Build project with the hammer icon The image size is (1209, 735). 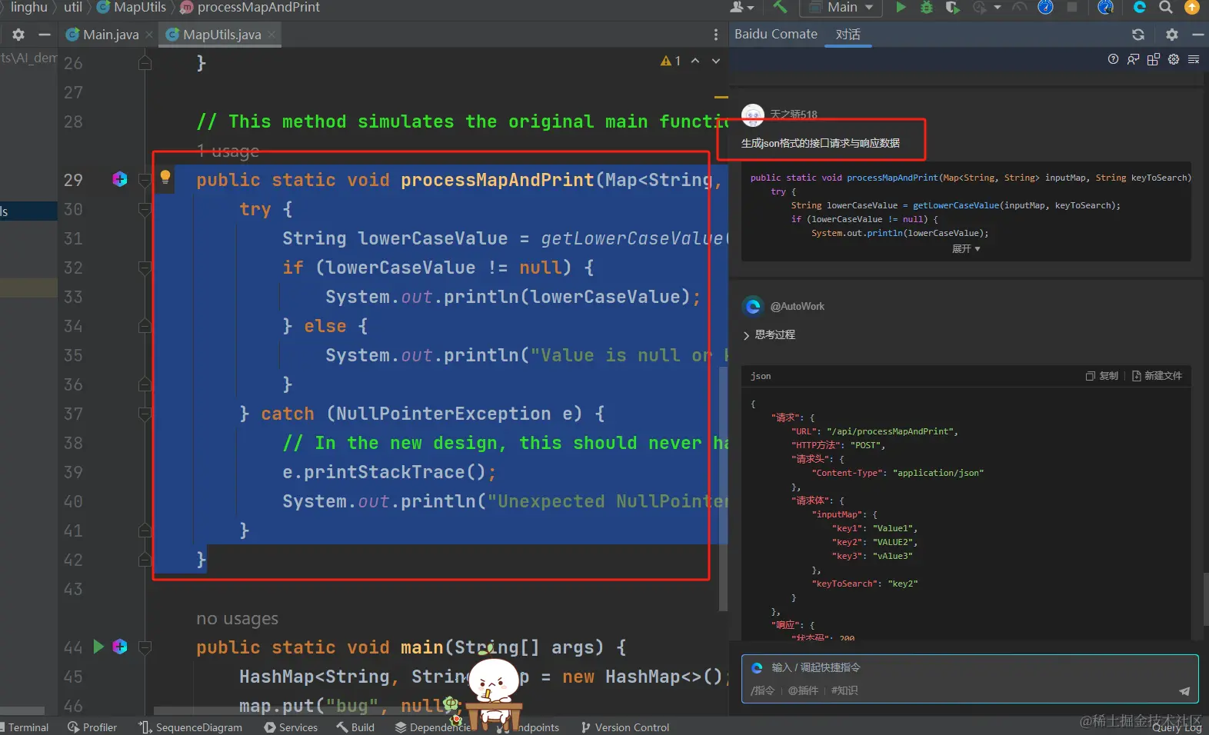[x=780, y=7]
